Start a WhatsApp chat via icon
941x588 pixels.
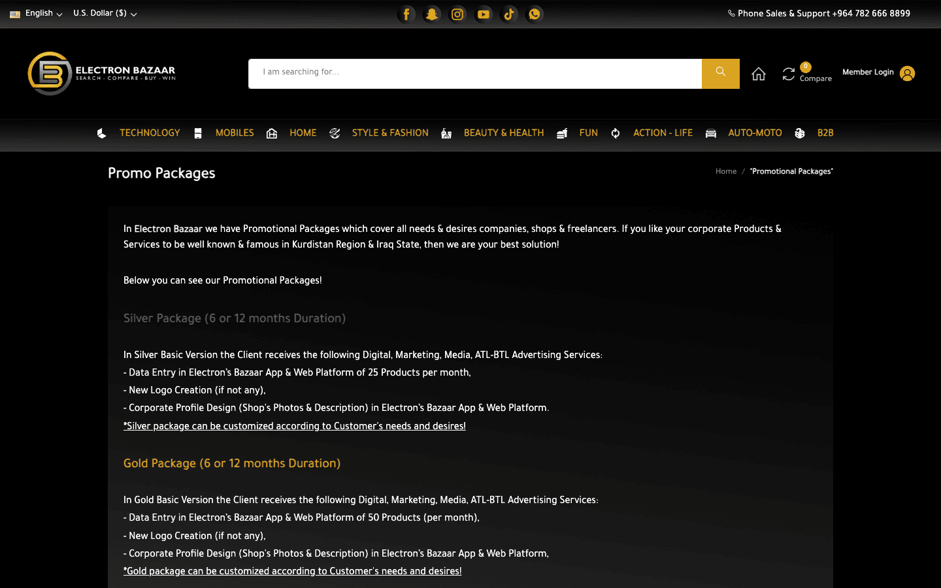coord(535,14)
